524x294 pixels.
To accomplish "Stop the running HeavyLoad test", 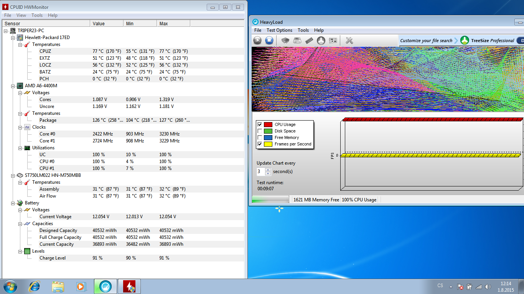I will pos(269,40).
